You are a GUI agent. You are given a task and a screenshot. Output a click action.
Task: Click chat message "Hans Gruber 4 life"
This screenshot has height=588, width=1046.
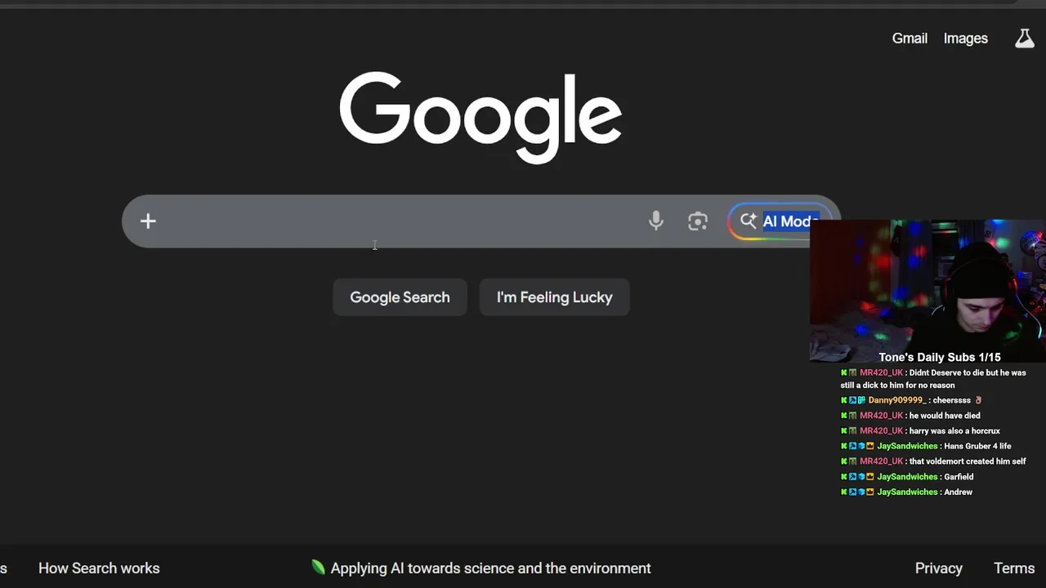click(x=977, y=446)
